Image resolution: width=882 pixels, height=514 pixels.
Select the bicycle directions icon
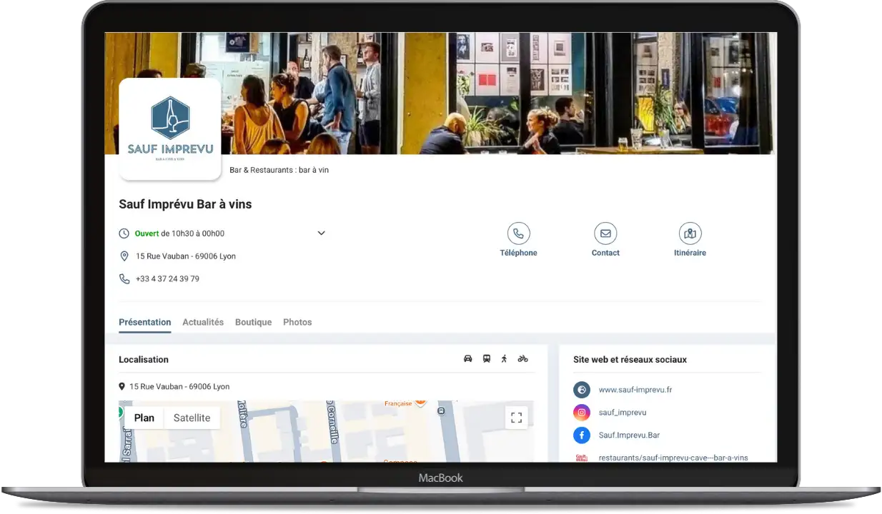tap(522, 358)
